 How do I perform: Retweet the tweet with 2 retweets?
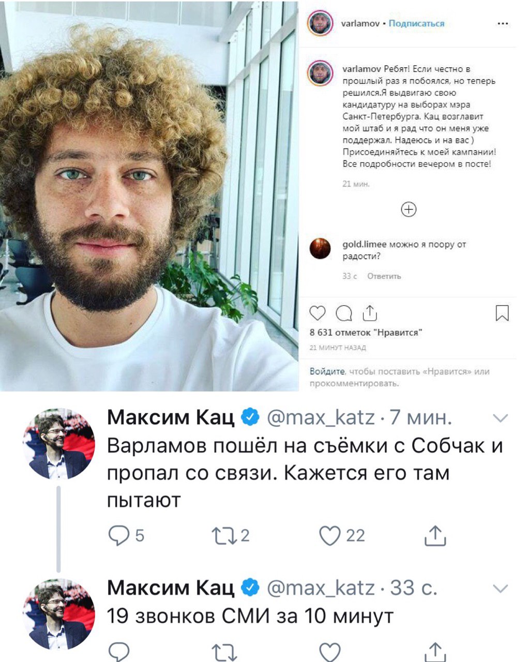pos(224,536)
